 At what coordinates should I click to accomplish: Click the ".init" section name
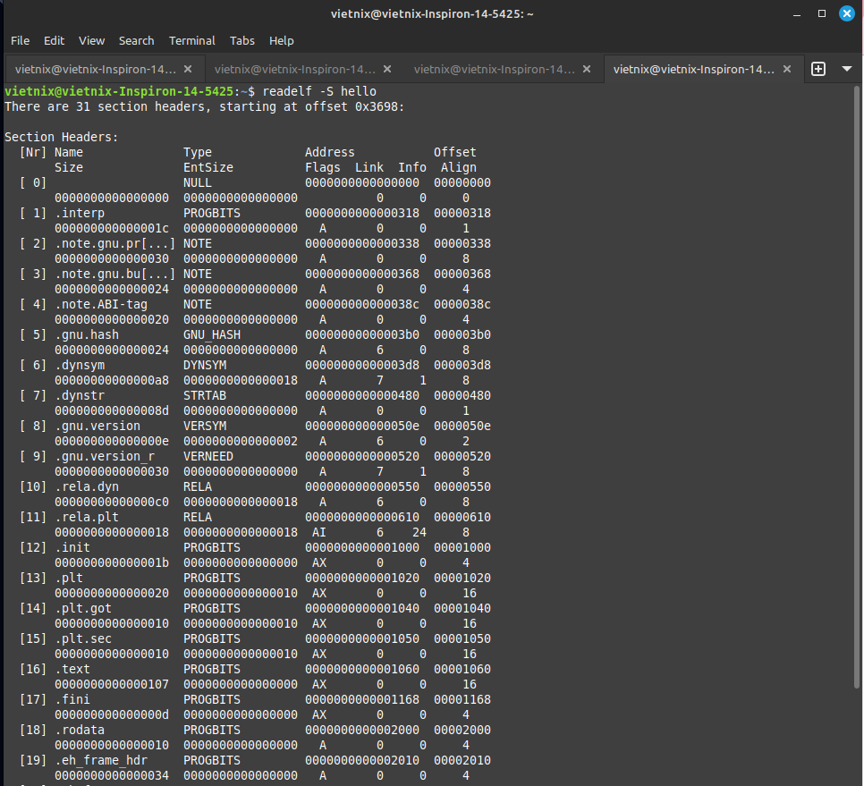pyautogui.click(x=72, y=547)
